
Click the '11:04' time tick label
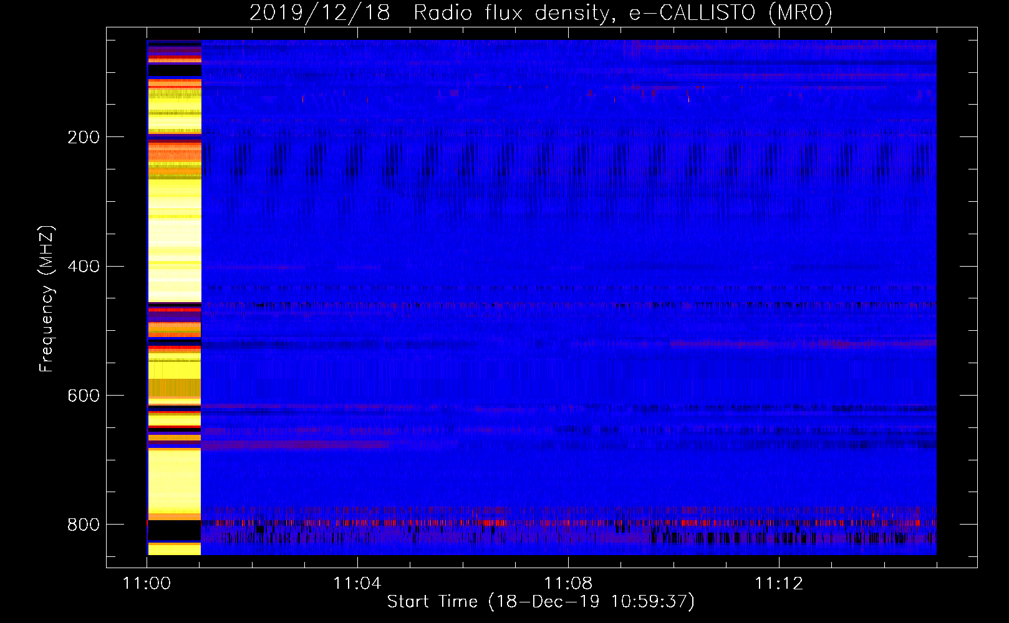(357, 584)
